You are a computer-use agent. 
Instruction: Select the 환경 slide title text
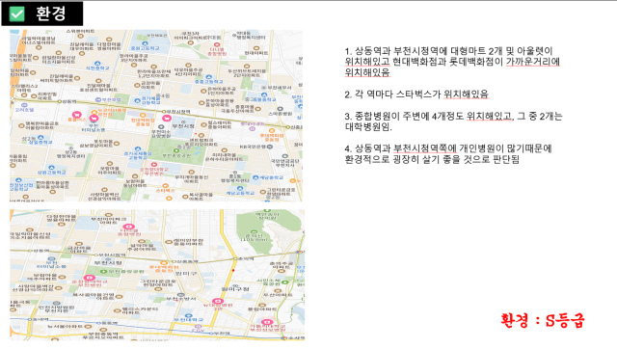[x=51, y=13]
